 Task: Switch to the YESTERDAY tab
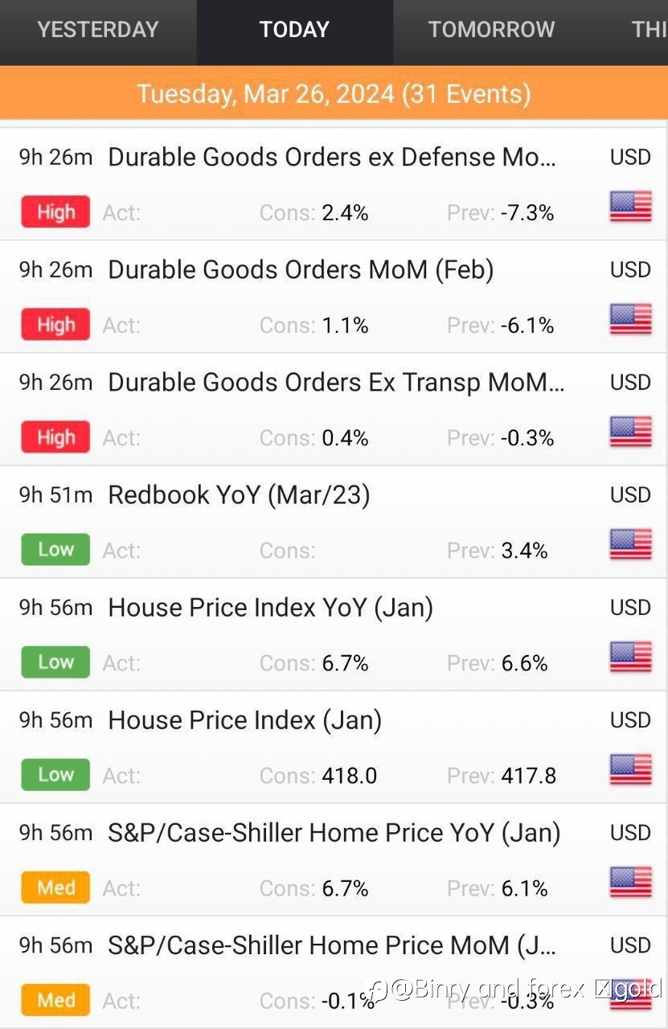click(98, 30)
